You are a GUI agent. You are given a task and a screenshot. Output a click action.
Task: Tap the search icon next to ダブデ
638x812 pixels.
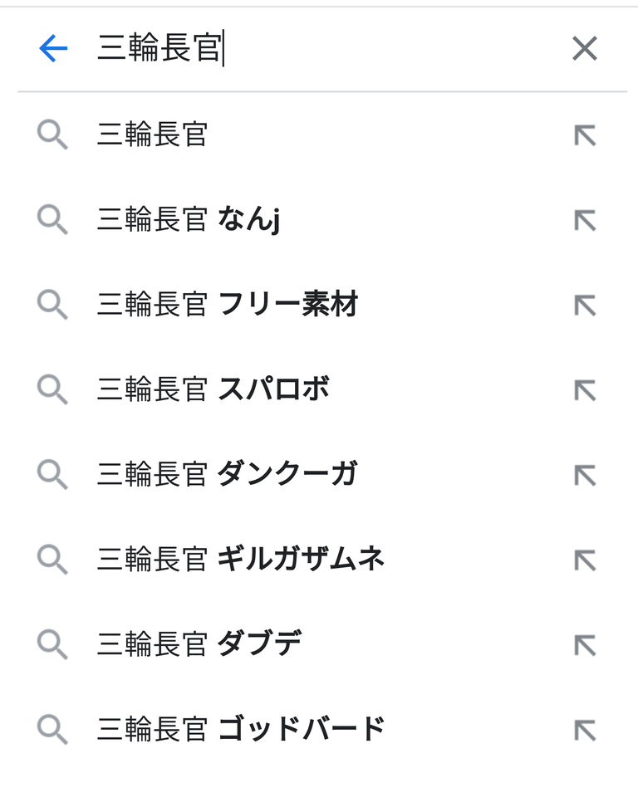pyautogui.click(x=52, y=644)
